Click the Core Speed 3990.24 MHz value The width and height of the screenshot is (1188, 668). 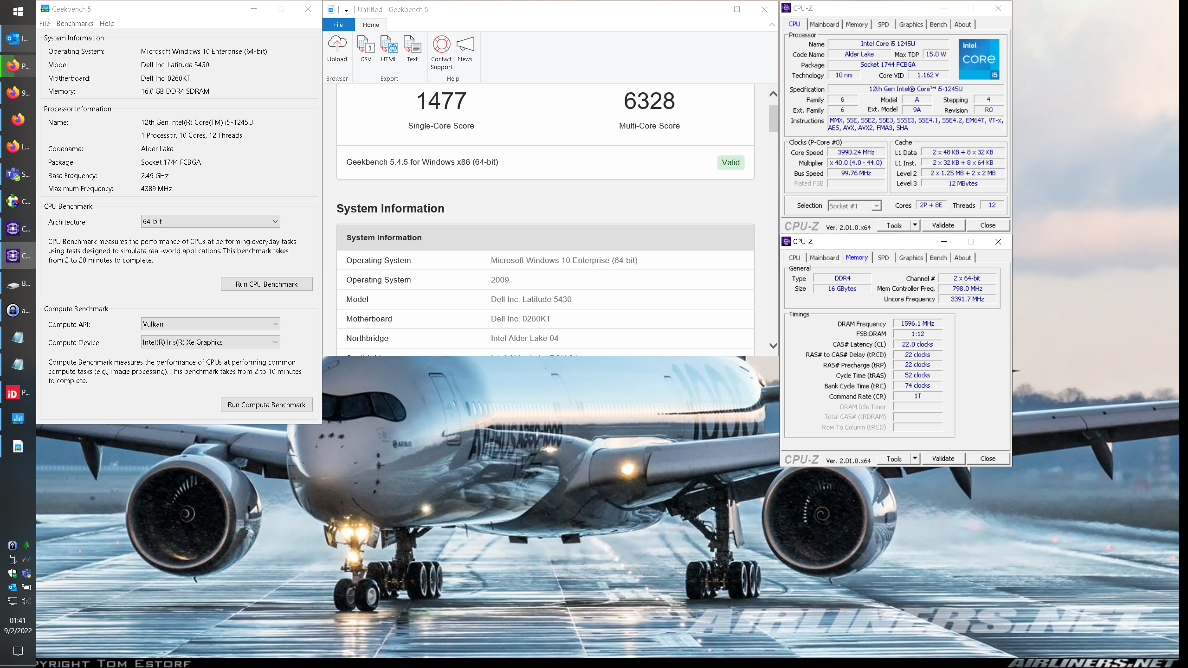click(x=856, y=153)
